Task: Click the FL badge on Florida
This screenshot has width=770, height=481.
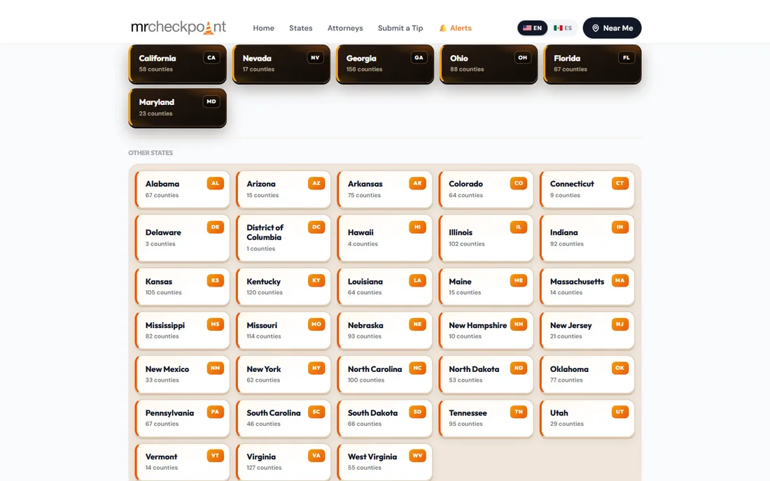Action: coord(626,57)
